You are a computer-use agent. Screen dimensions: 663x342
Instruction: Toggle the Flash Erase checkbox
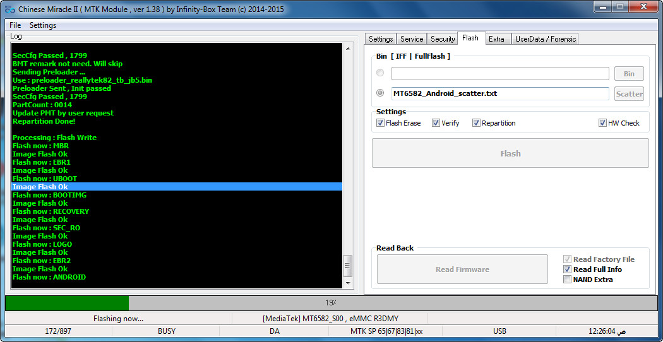click(379, 123)
